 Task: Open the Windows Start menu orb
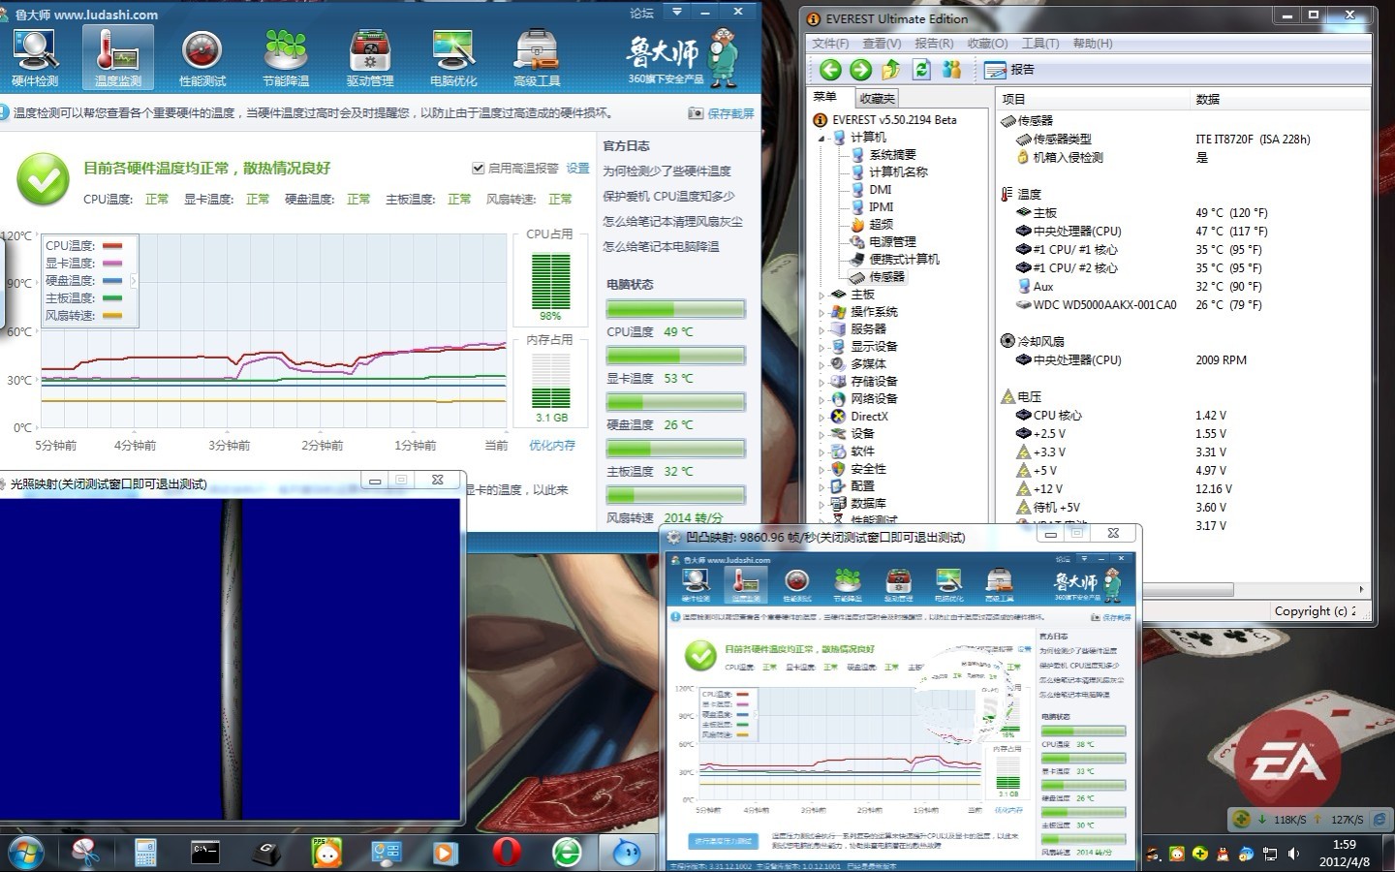pyautogui.click(x=26, y=853)
